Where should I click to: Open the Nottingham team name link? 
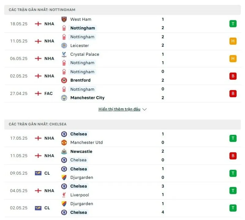82,28
